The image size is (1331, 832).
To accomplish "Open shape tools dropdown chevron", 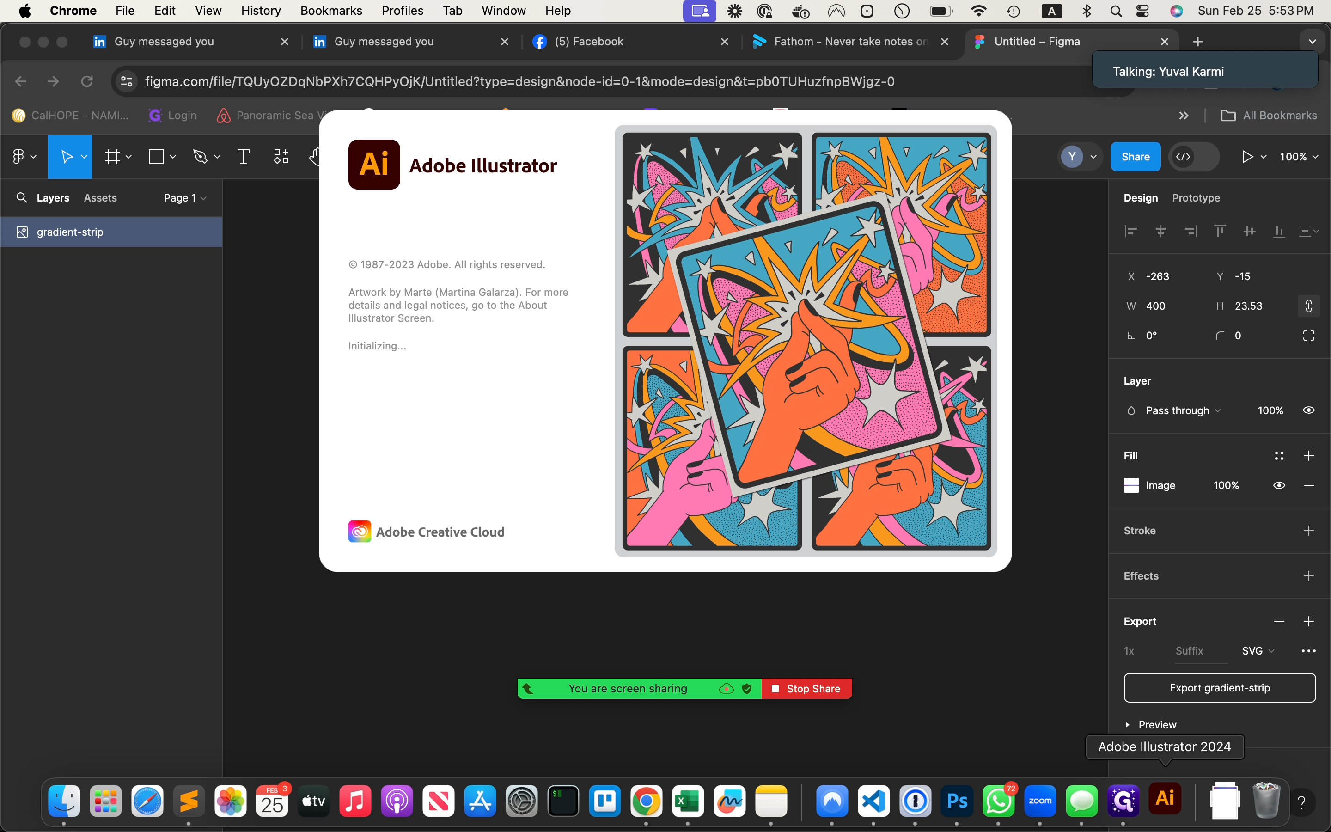I will coord(173,157).
